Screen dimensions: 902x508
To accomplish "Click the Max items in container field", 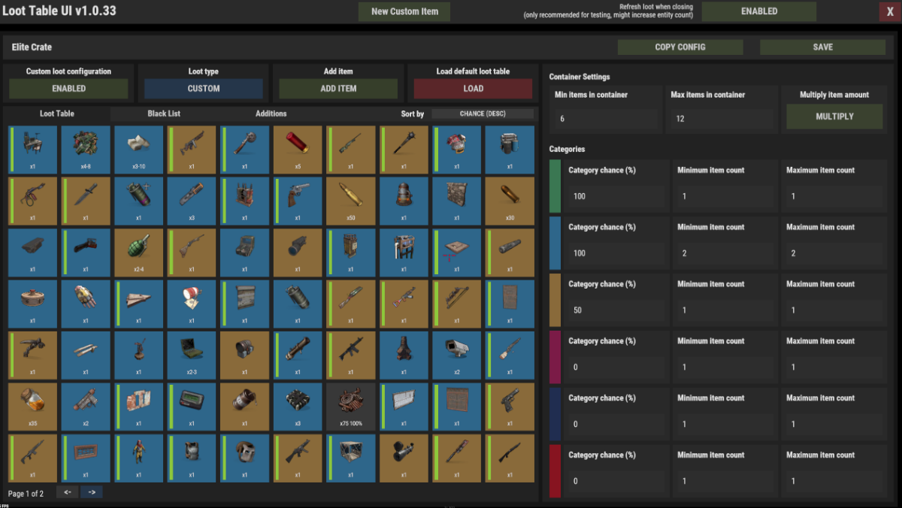I will coord(721,119).
